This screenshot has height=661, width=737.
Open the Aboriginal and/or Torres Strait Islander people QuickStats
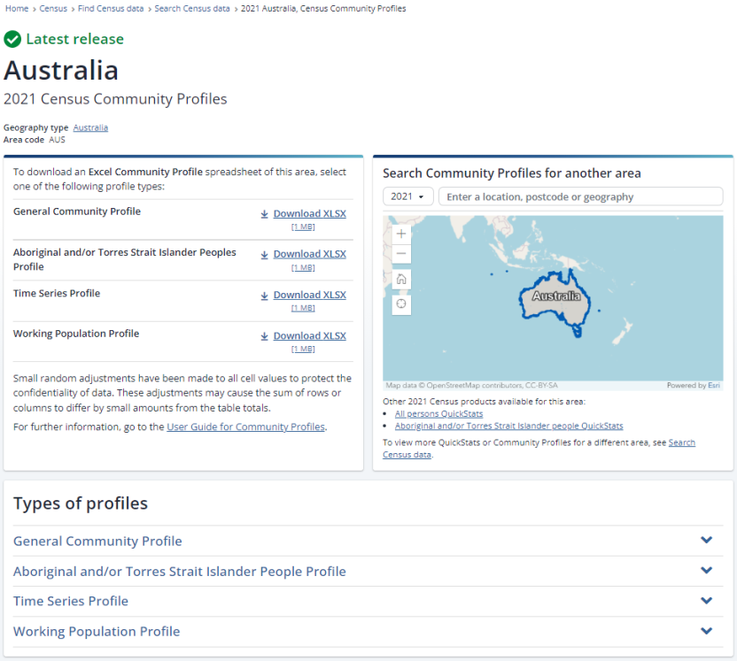(509, 426)
